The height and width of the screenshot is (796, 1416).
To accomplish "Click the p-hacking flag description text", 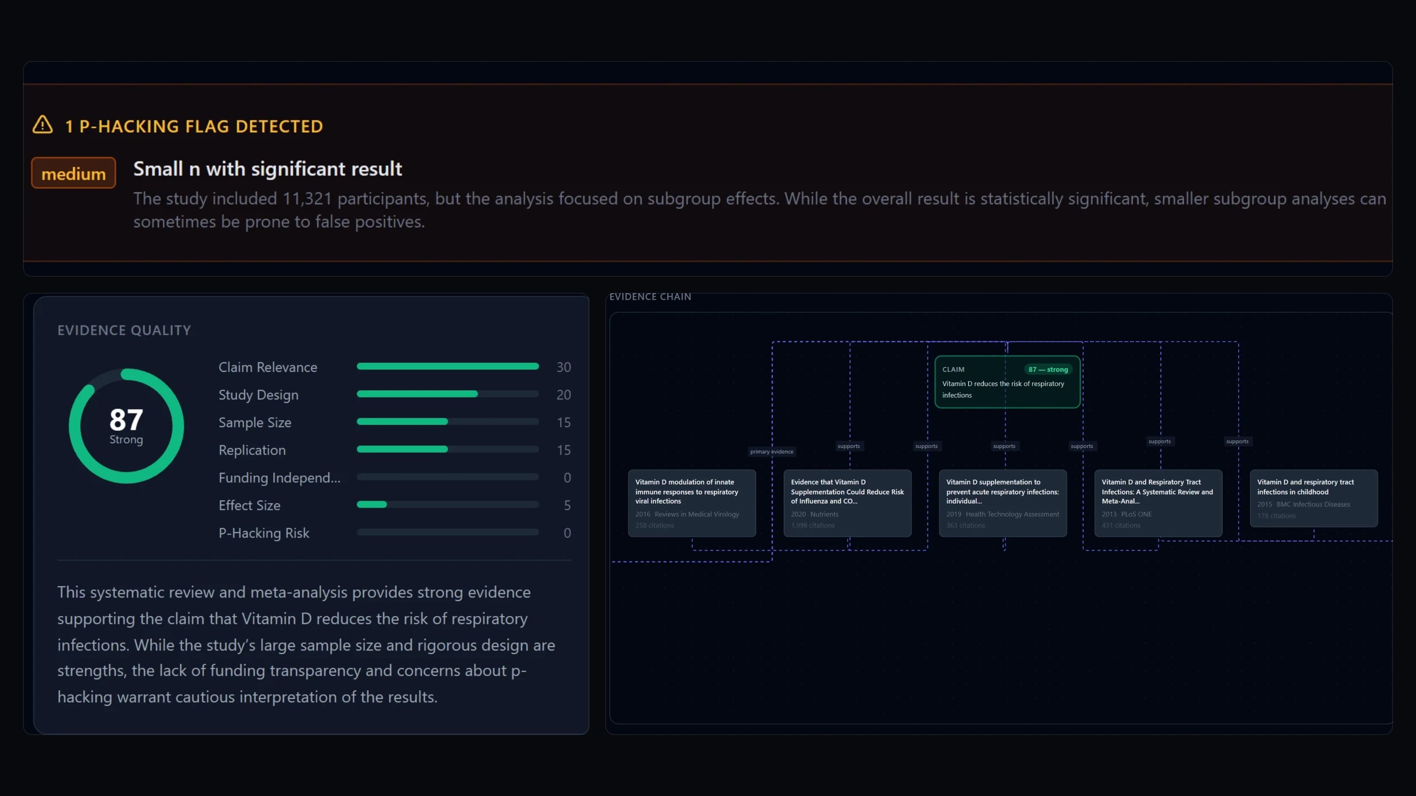I will (x=760, y=210).
